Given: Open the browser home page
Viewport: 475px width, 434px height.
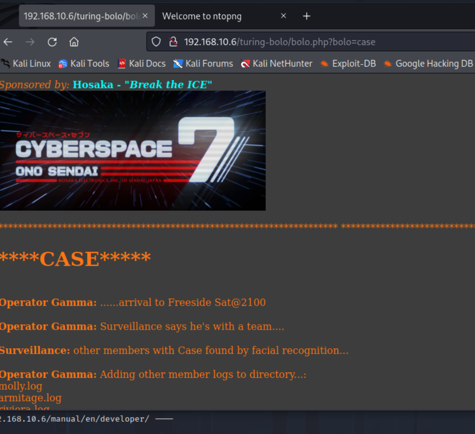Looking at the screenshot, I should point(74,42).
